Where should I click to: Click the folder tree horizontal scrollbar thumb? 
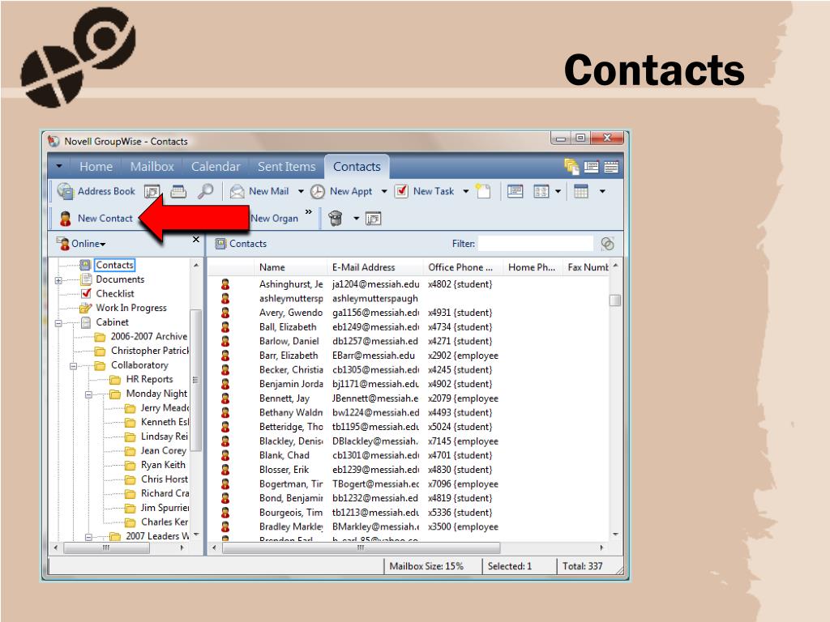[x=106, y=547]
